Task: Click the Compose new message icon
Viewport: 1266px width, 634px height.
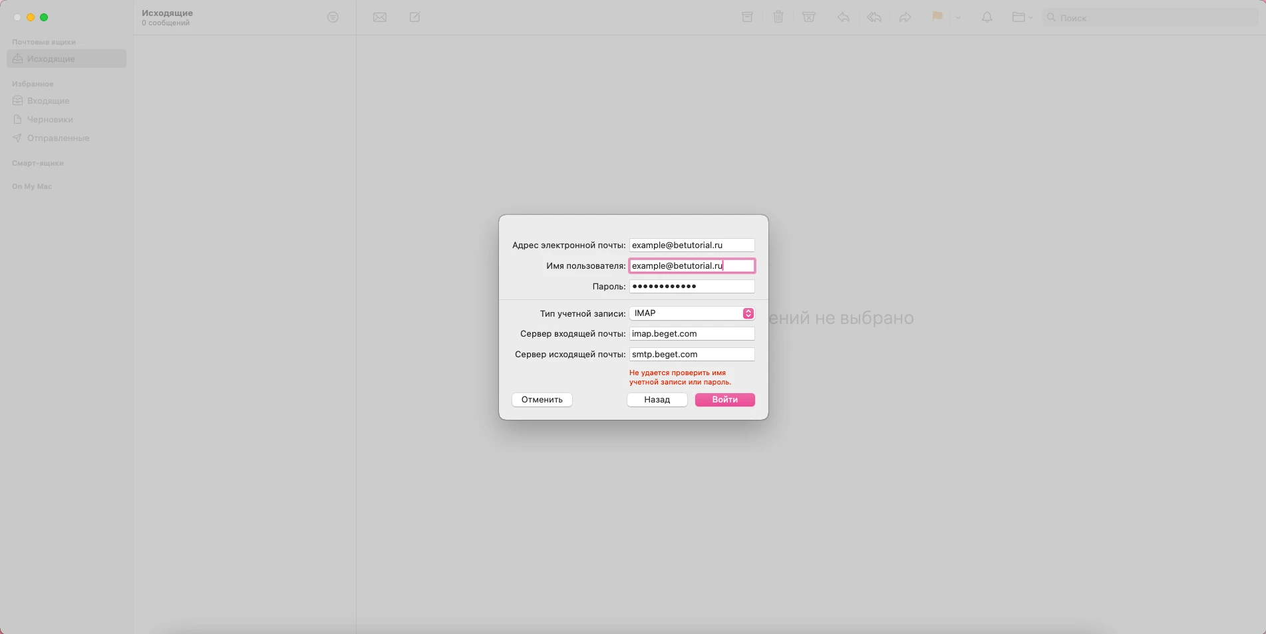Action: [414, 17]
